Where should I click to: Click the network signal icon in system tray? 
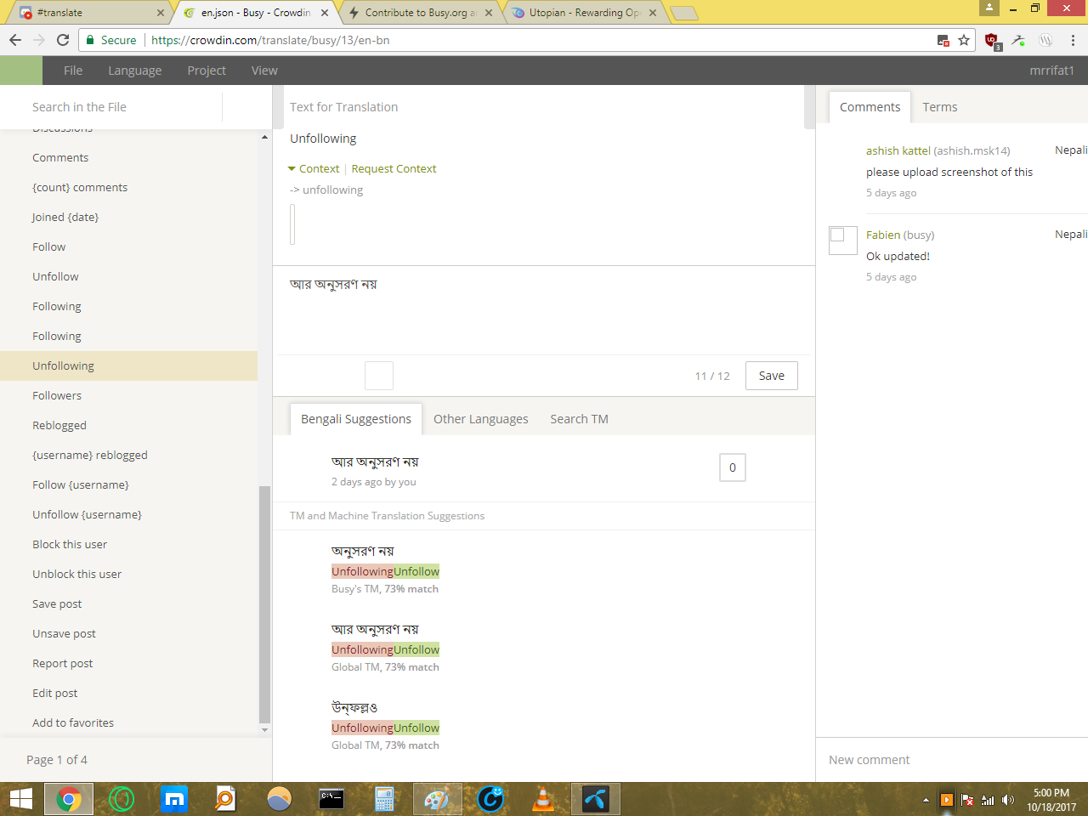988,800
